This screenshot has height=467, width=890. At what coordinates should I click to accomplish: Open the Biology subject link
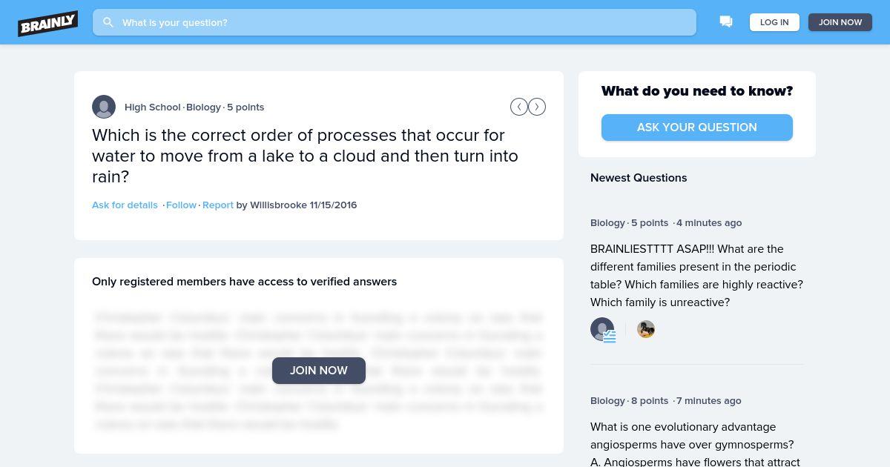(x=203, y=107)
